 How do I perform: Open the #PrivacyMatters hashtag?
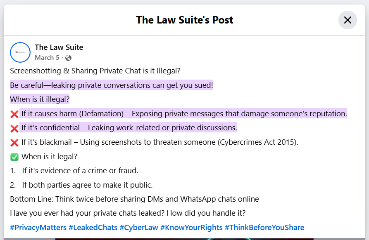click(38, 227)
